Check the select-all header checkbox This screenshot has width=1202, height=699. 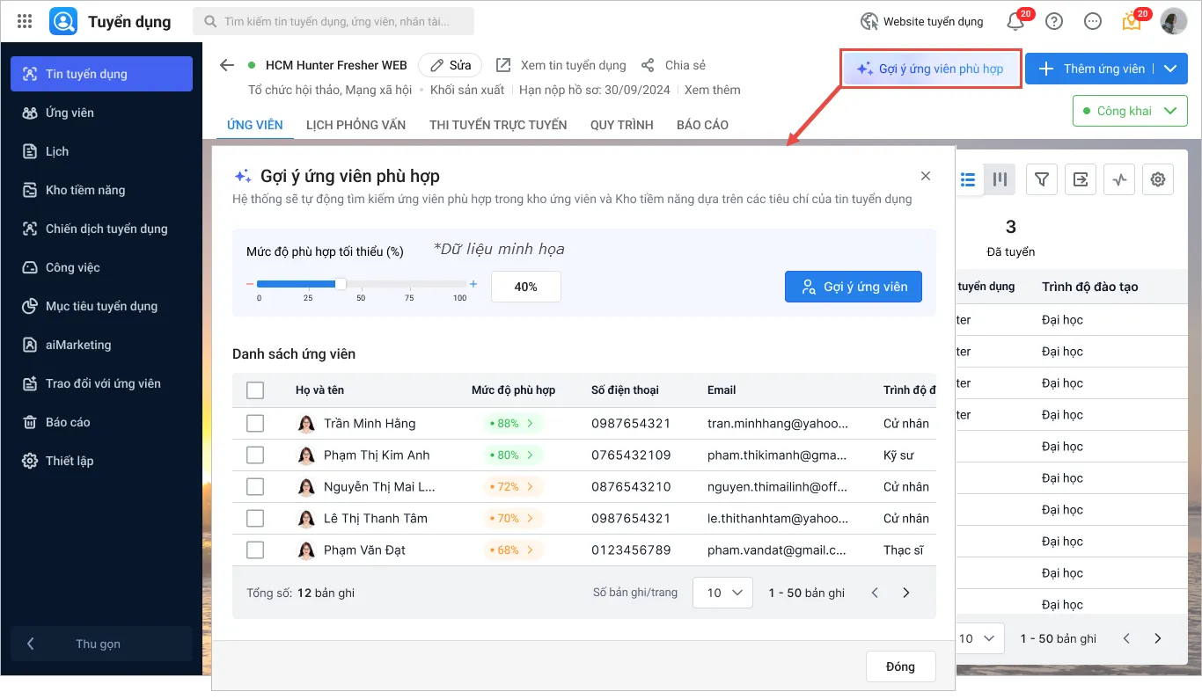255,390
